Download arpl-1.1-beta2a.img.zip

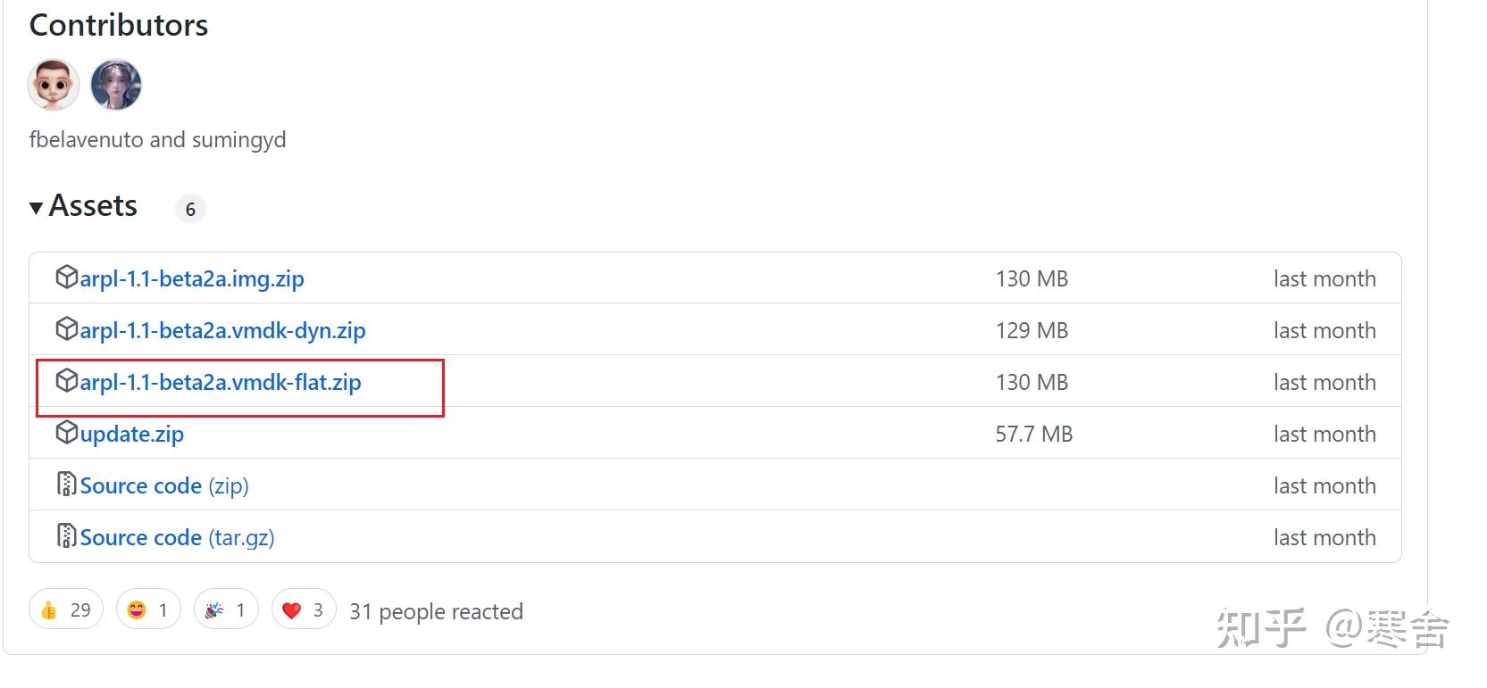192,279
